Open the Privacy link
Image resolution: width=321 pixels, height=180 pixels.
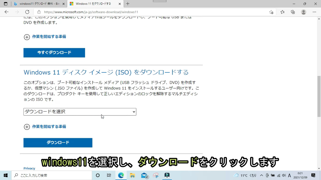(x=29, y=168)
